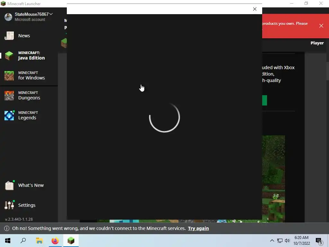
Task: Open the News section icon
Action: pyautogui.click(x=9, y=36)
